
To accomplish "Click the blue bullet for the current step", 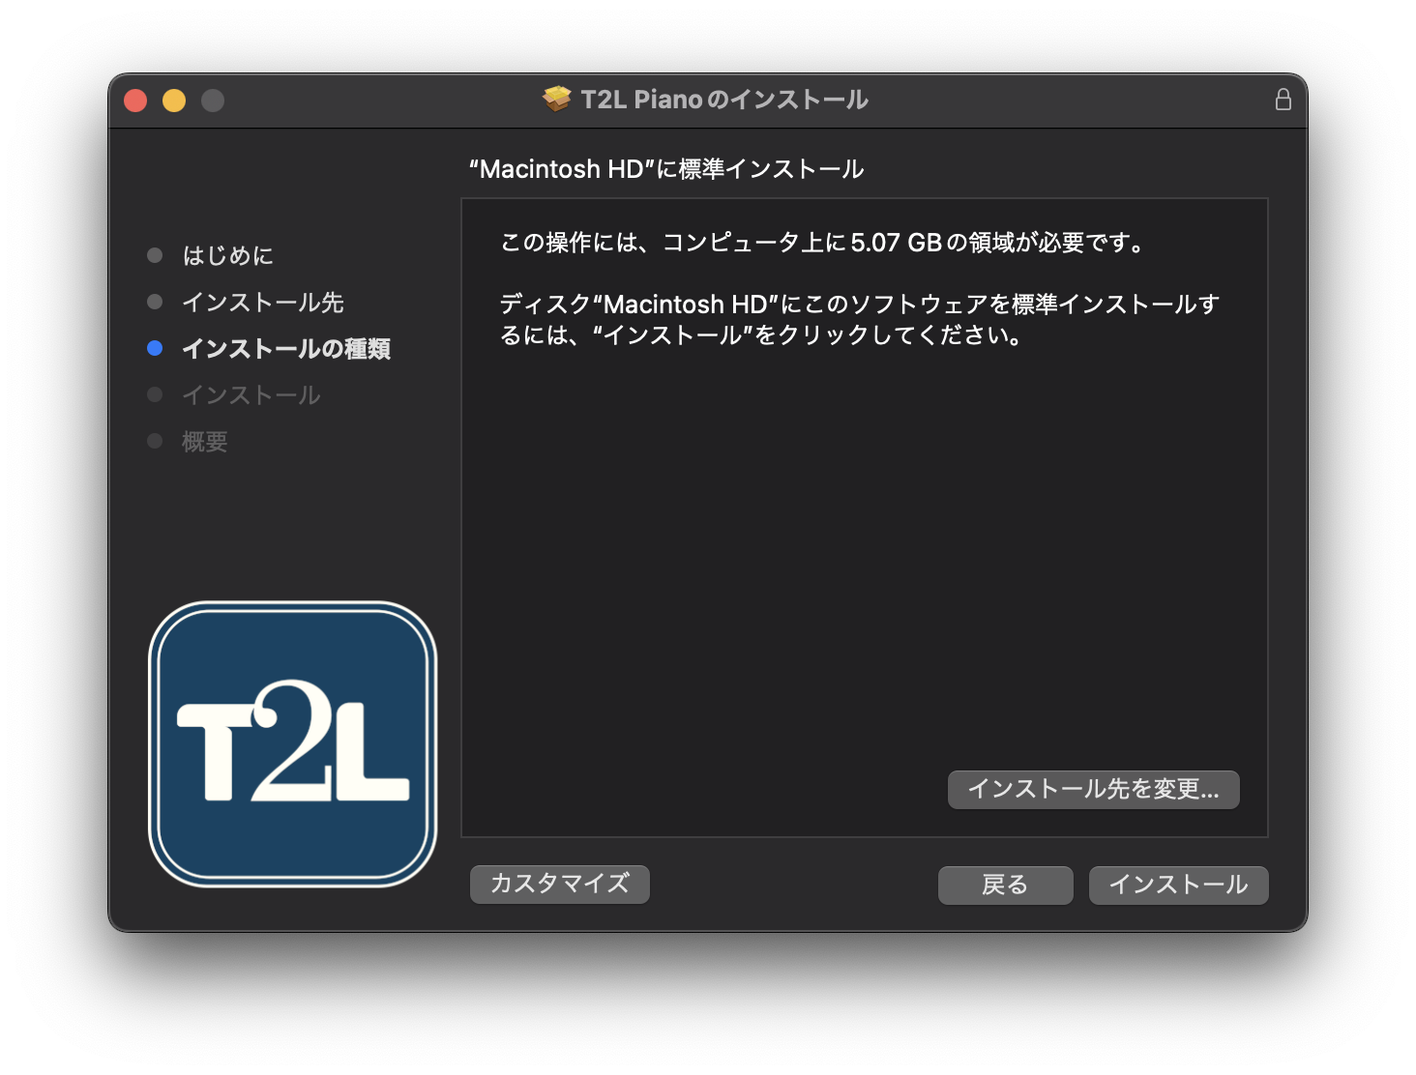I will (155, 348).
